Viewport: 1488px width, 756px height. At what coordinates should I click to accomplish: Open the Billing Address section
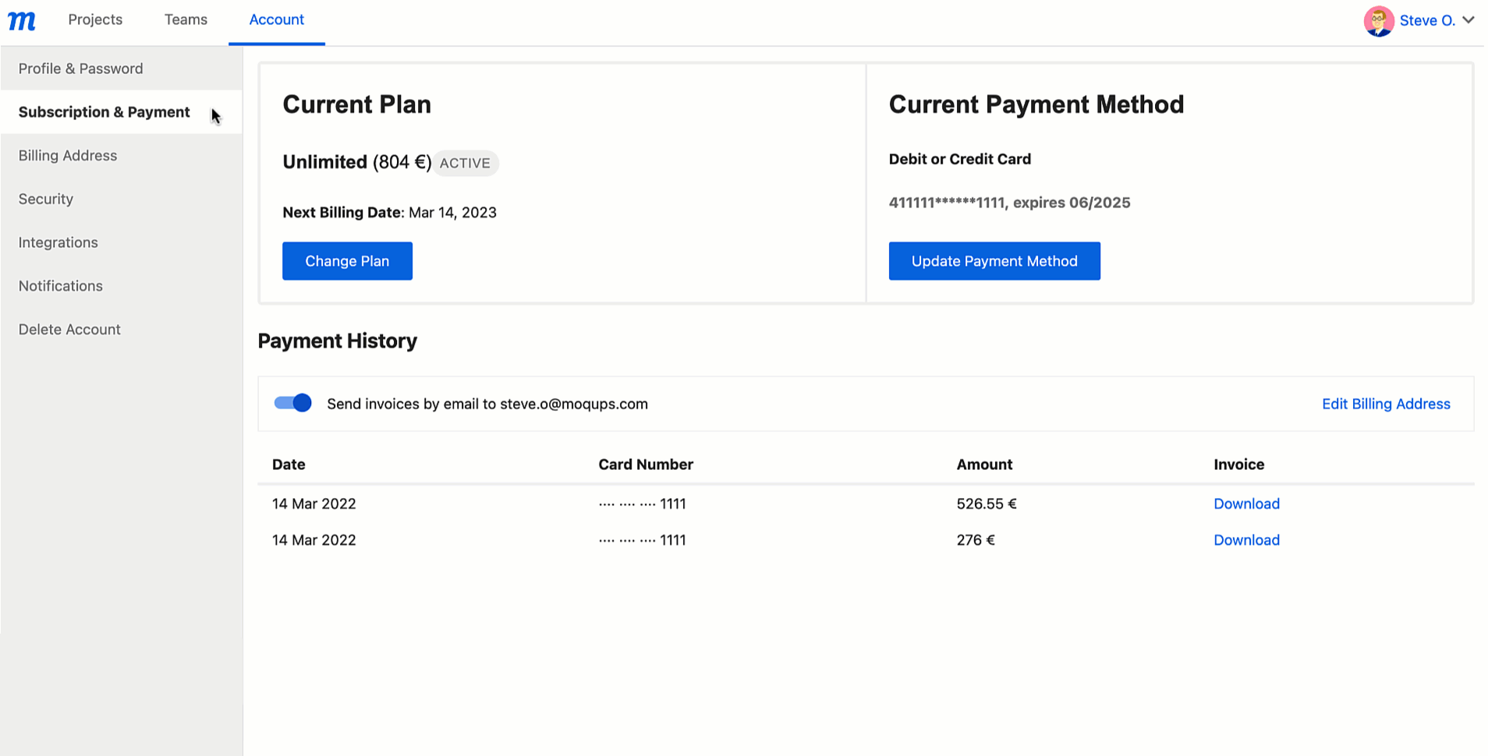coord(67,155)
